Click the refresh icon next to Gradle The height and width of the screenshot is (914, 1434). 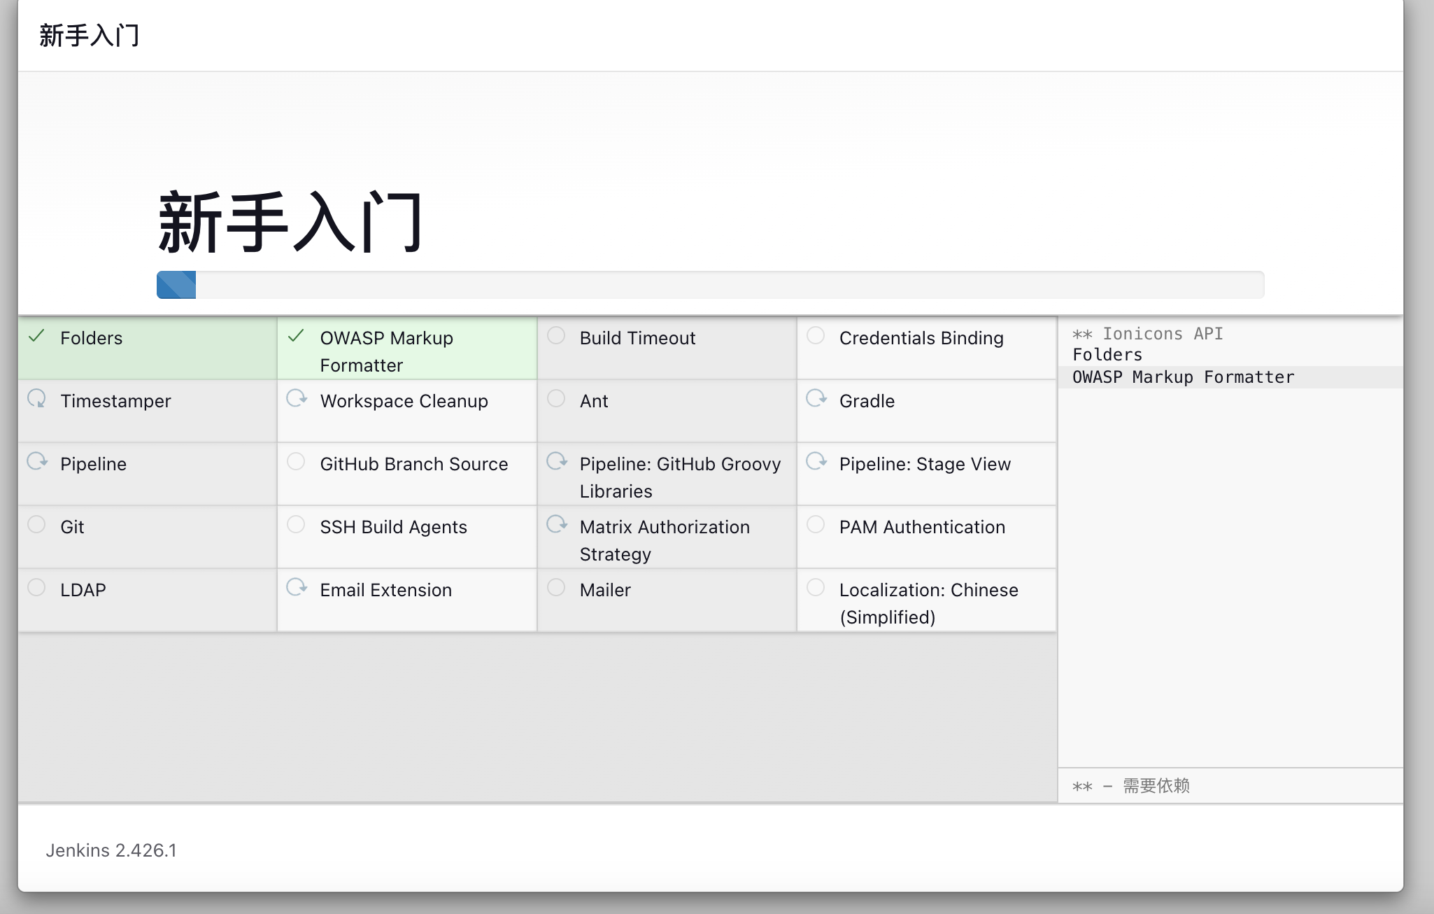[816, 398]
